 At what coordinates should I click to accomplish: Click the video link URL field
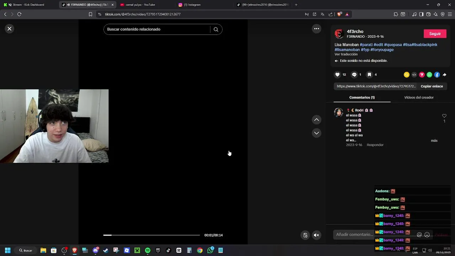tap(376, 86)
